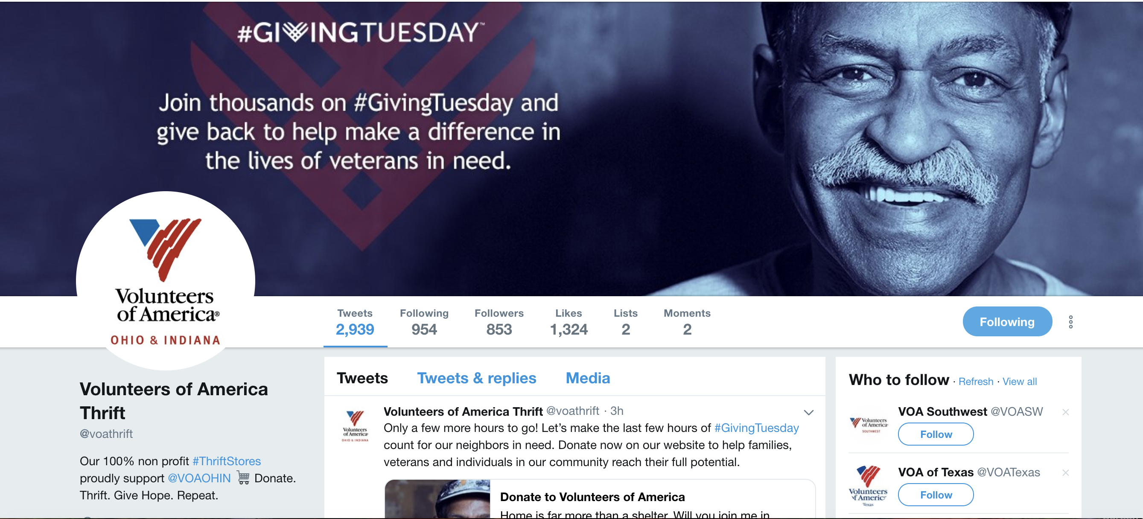
Task: Click the #ThriftStores hashtag in bio
Action: click(x=226, y=461)
